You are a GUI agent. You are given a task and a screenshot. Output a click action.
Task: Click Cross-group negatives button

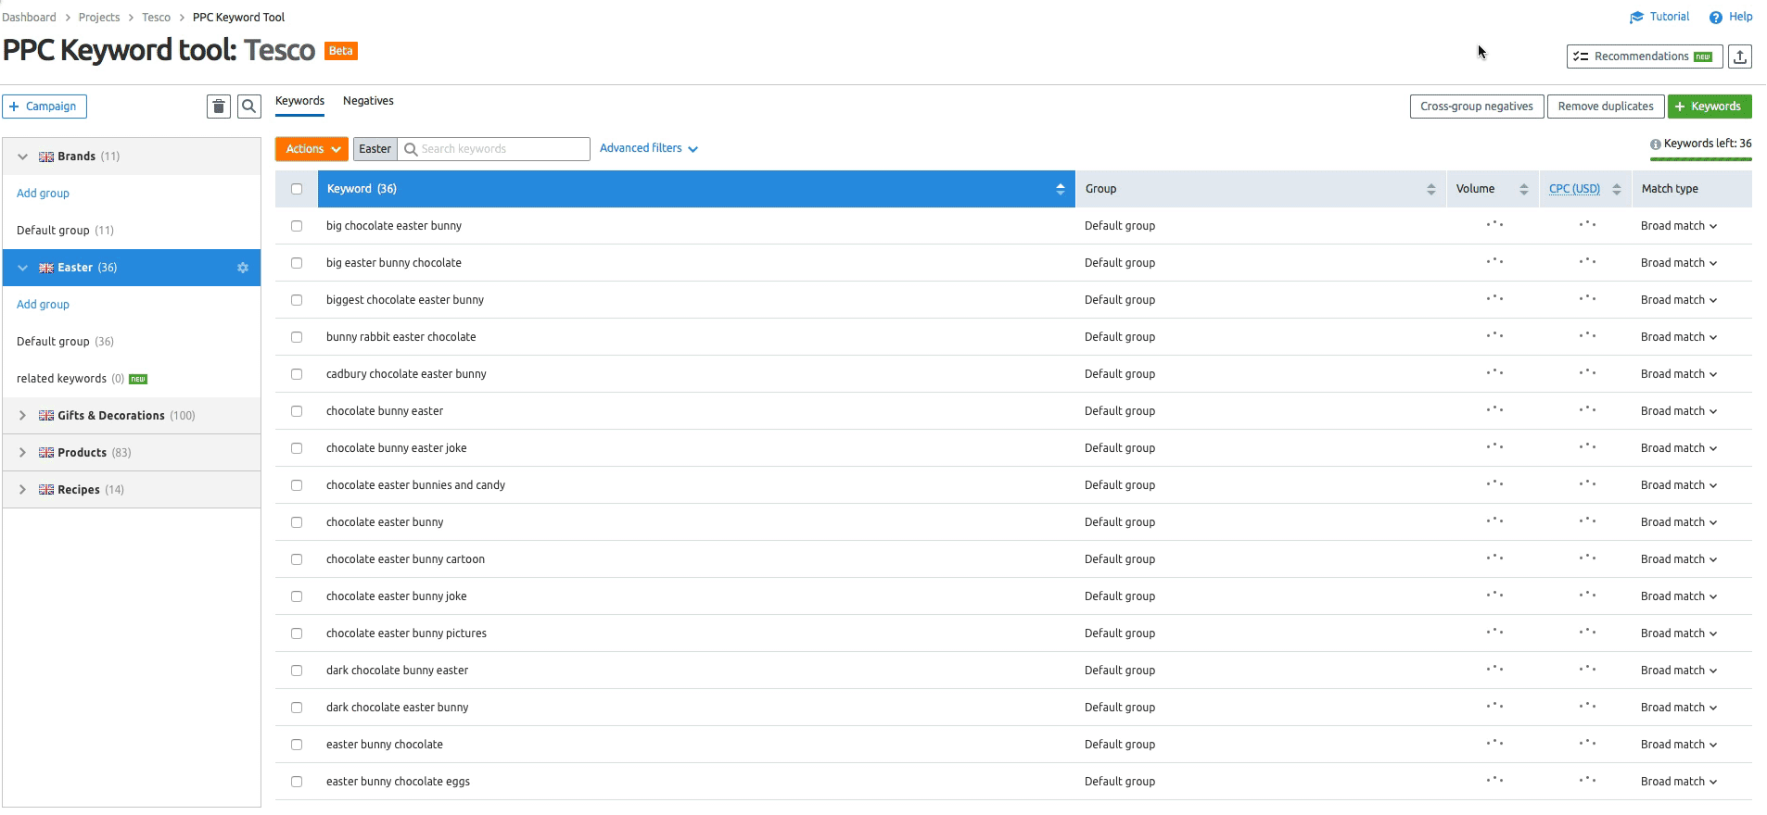1477,107
